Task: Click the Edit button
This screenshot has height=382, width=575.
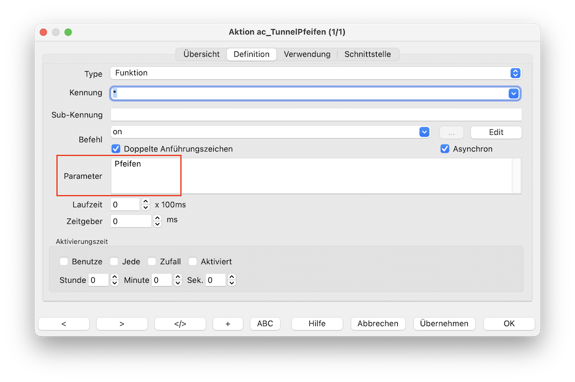Action: click(496, 132)
